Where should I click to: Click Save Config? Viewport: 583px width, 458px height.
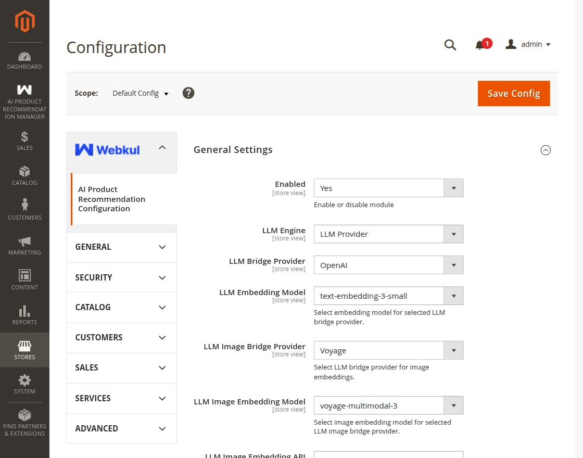coord(513,93)
